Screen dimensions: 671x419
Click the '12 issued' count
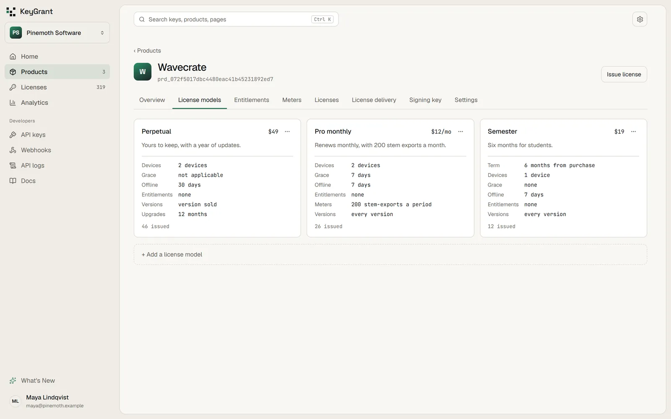[x=502, y=226]
